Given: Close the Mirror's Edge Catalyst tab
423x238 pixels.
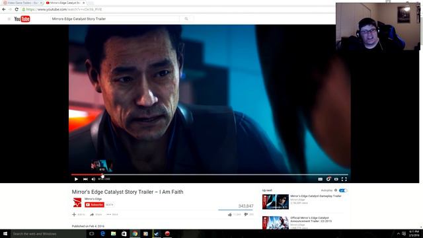Looking at the screenshot, I should [x=84, y=3].
